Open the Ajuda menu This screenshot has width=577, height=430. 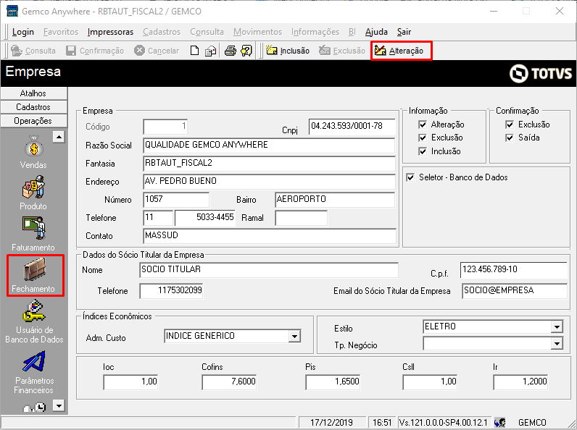[x=376, y=32]
